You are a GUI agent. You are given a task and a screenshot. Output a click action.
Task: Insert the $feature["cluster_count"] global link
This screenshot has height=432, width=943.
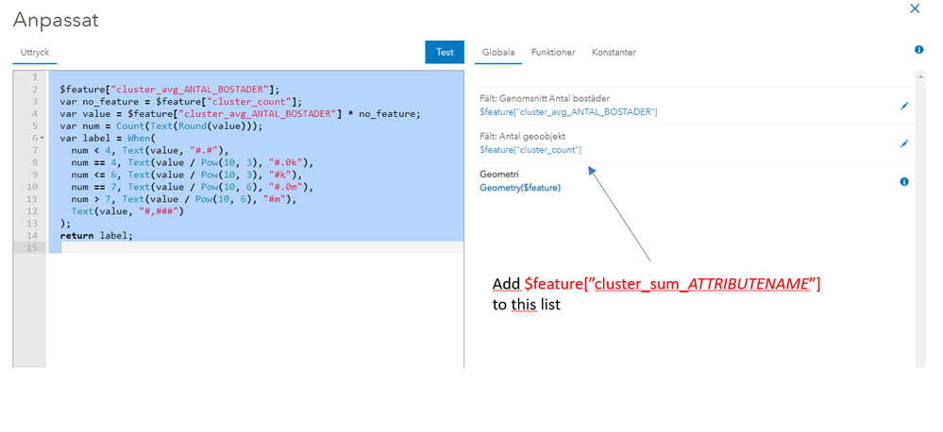coord(530,150)
